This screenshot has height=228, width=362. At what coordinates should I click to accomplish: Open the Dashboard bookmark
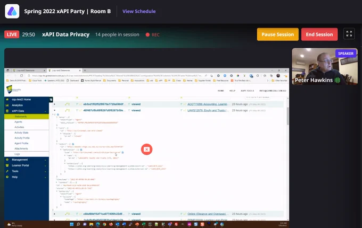tap(72, 81)
